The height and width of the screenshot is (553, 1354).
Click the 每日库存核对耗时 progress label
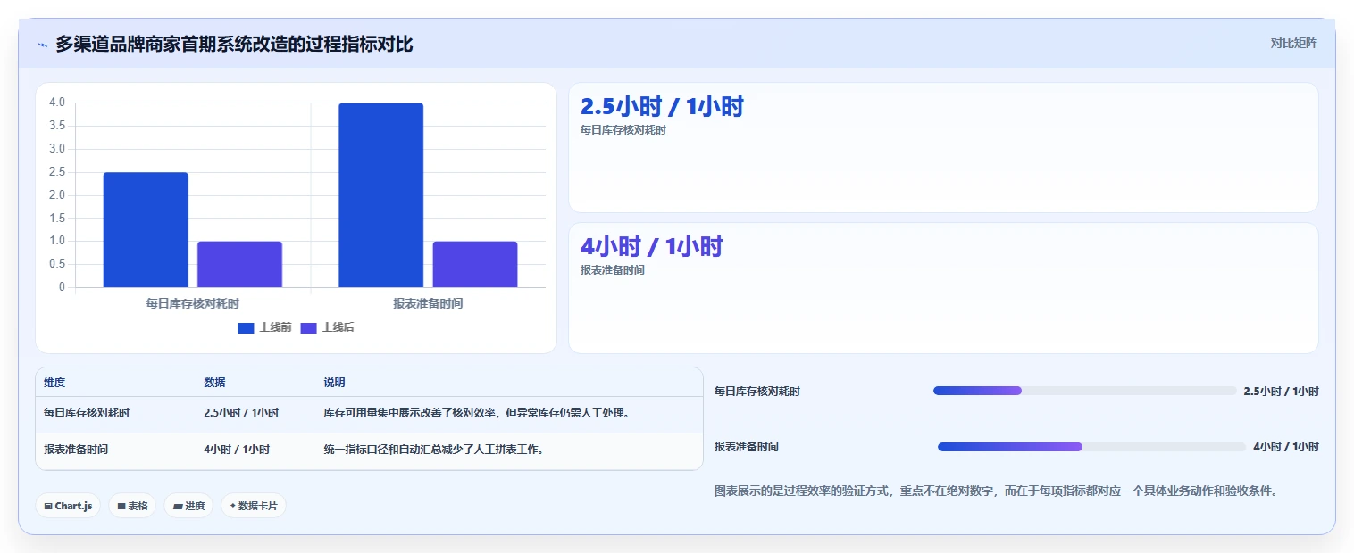point(757,392)
